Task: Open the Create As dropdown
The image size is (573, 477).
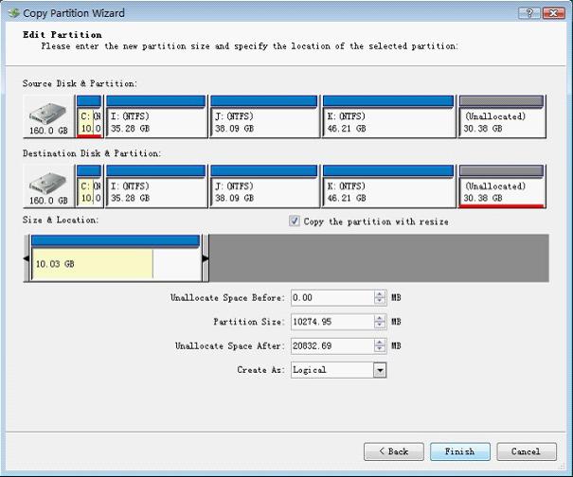Action: [380, 370]
